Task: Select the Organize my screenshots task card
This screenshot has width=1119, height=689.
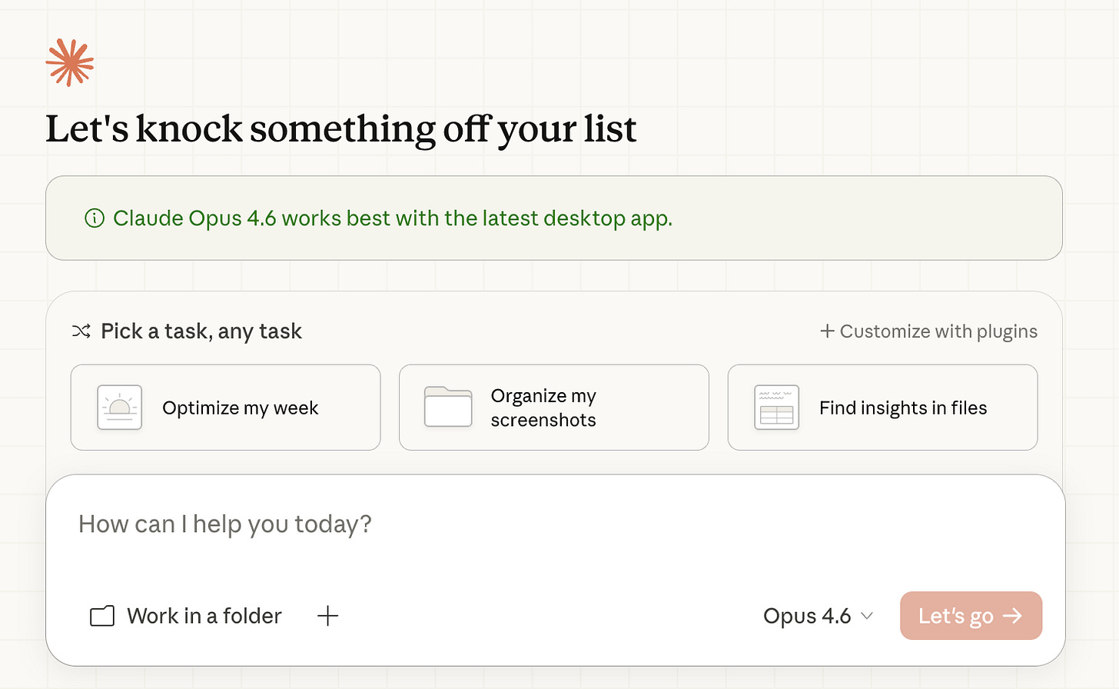Action: coord(554,408)
